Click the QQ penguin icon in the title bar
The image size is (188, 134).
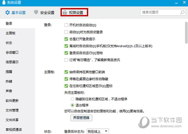click(x=4, y=2)
